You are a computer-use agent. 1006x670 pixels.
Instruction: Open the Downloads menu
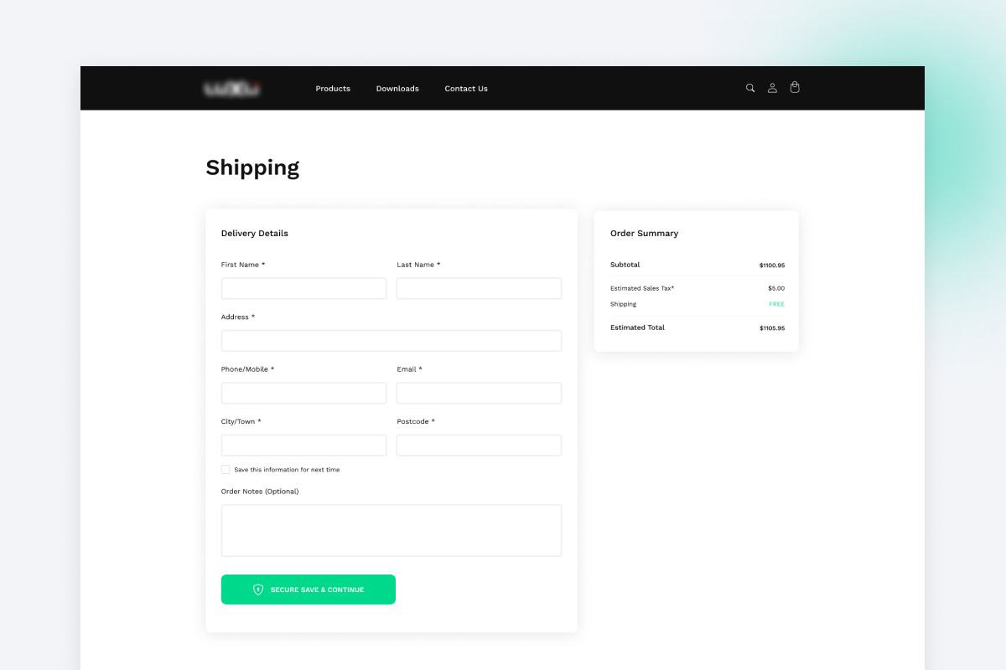click(x=397, y=89)
